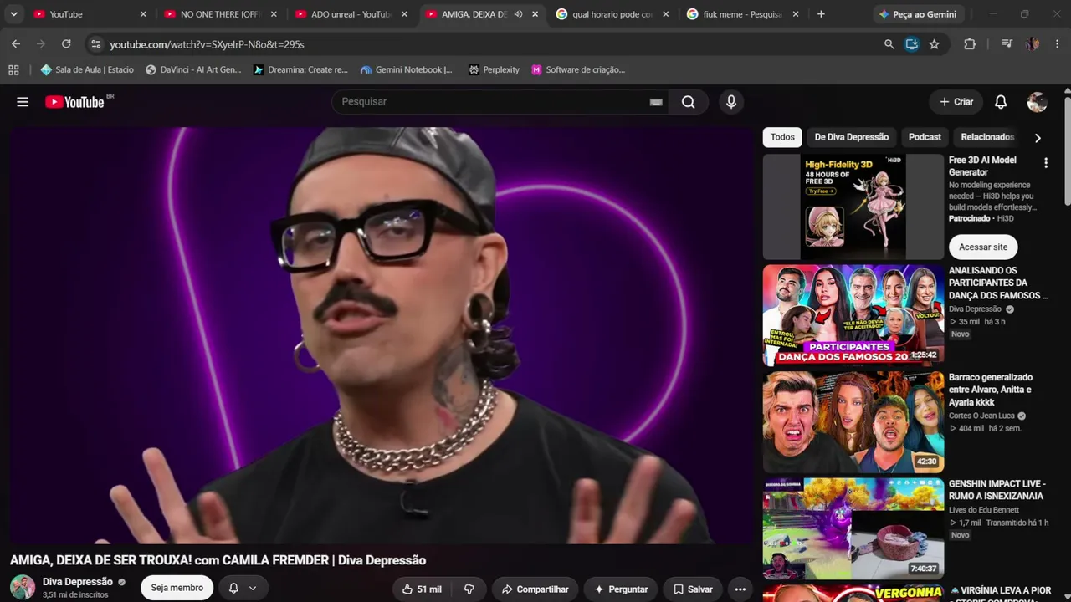The image size is (1071, 602).
Task: Close the fiuk meme tab
Action: (x=796, y=14)
